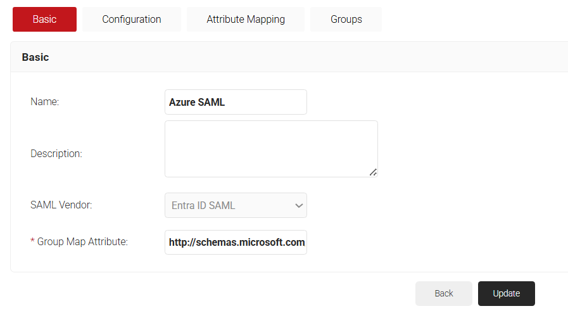Viewport: 568px width, 318px height.
Task: Click the SAML Vendor: label
Action: (x=61, y=205)
